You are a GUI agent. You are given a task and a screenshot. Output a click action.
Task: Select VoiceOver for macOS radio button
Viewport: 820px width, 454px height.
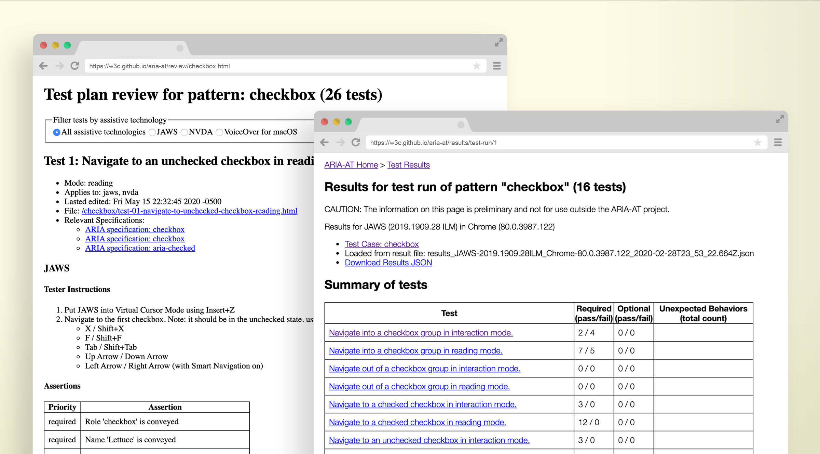[219, 132]
